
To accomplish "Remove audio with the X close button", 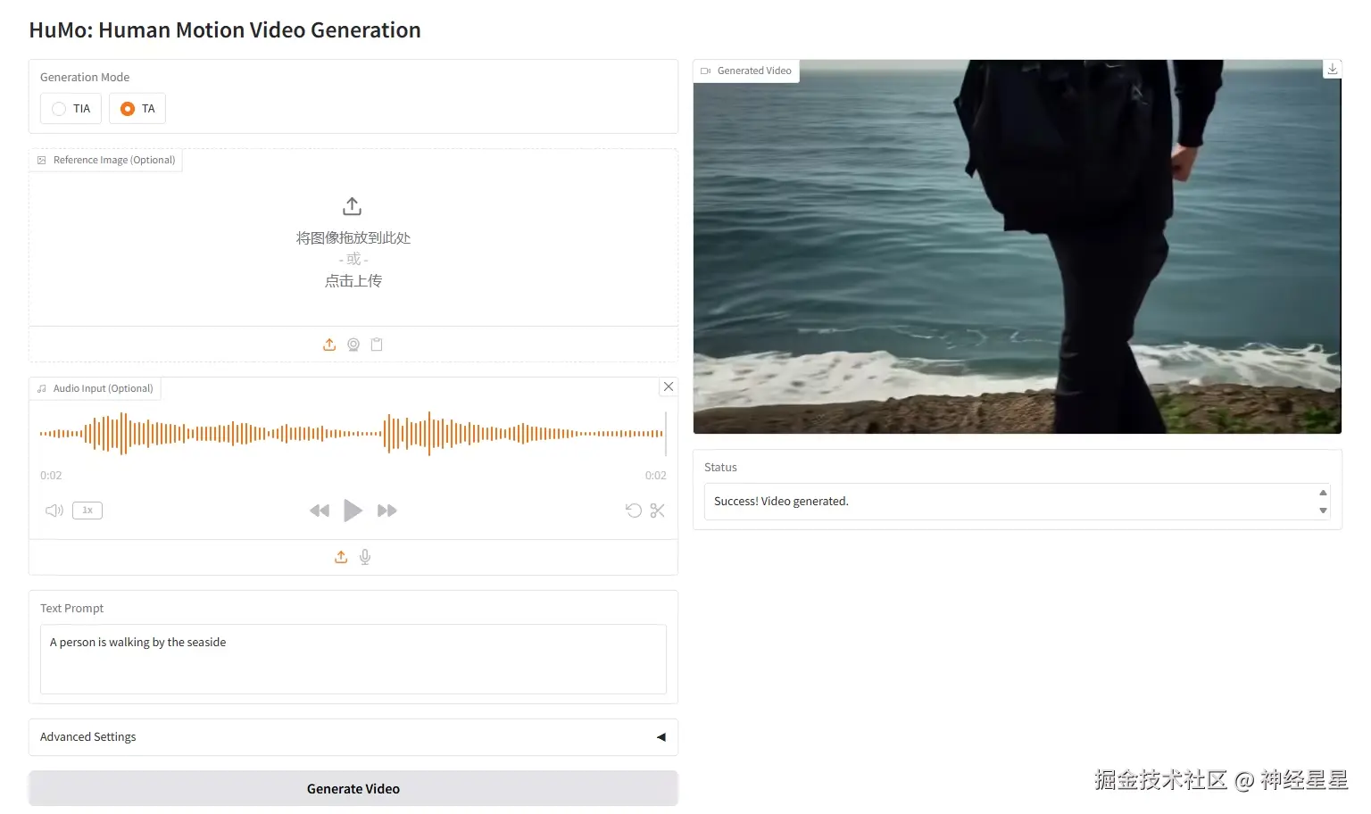I will (x=669, y=386).
